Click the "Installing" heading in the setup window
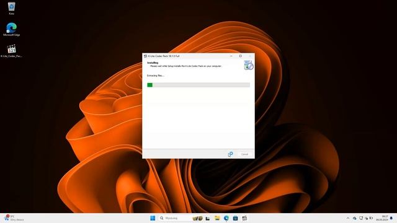The image size is (397, 223). 153,63
